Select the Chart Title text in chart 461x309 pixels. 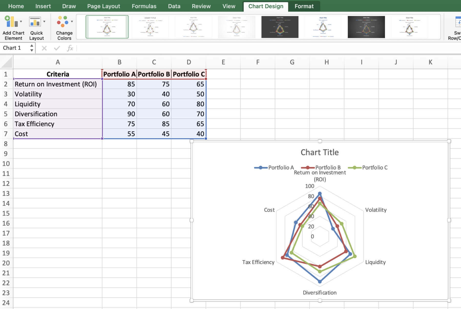(319, 152)
